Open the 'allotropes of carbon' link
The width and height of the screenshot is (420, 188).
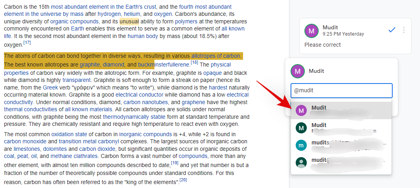pyautogui.click(x=215, y=56)
